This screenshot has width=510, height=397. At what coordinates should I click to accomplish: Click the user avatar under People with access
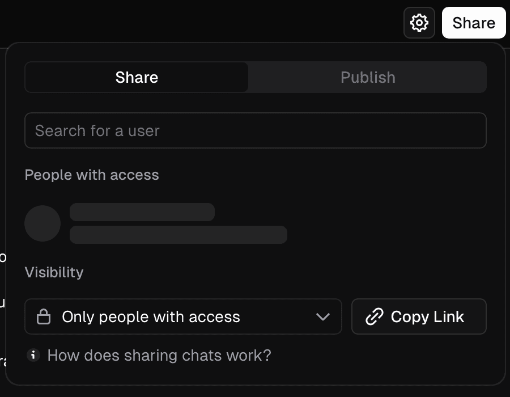42,223
